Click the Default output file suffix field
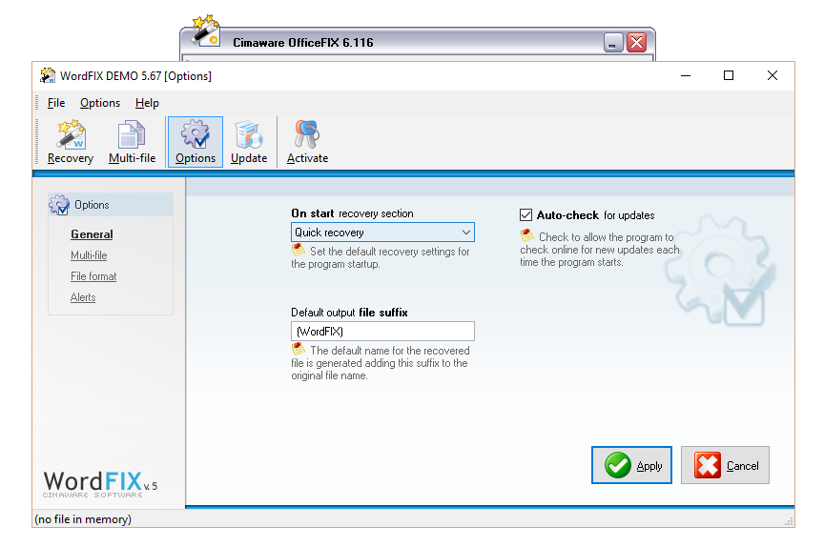Screen dimensions: 824x547 click(x=382, y=332)
